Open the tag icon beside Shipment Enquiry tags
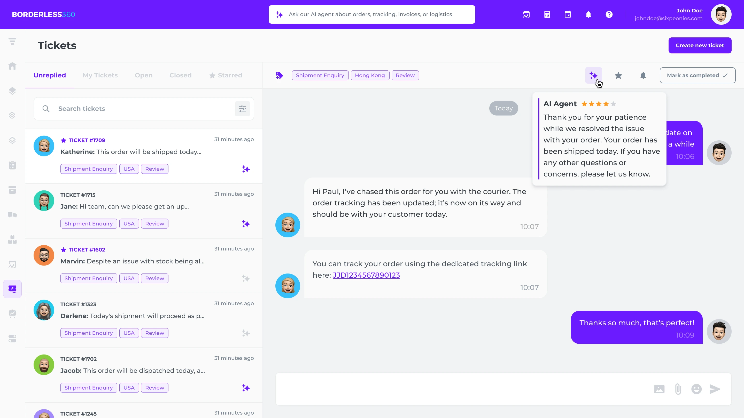This screenshot has width=744, height=418. point(279,75)
